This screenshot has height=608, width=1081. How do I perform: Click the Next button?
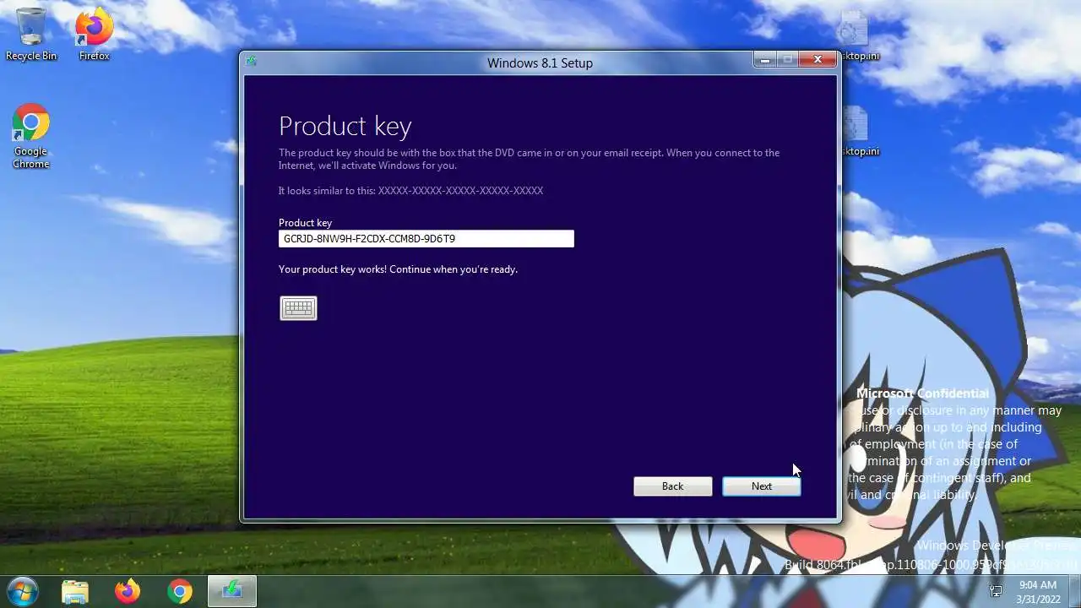point(762,486)
